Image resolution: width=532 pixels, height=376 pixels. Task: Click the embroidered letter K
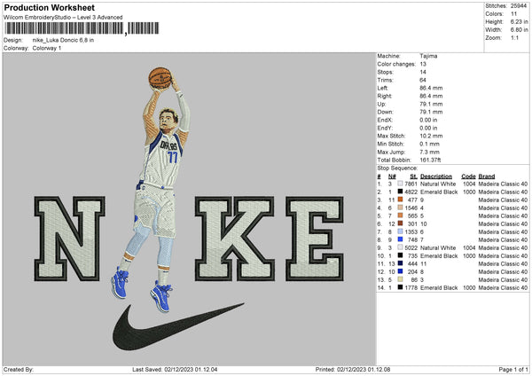click(234, 239)
